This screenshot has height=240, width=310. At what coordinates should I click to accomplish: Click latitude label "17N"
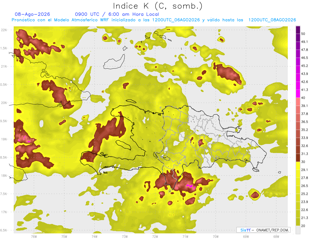click(x=4, y=212)
